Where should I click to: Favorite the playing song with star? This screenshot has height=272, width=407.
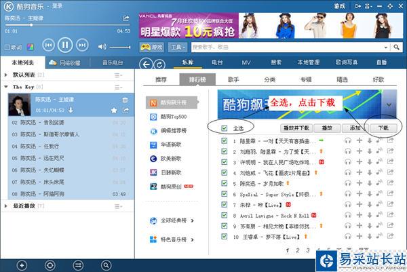pyautogui.click(x=114, y=111)
